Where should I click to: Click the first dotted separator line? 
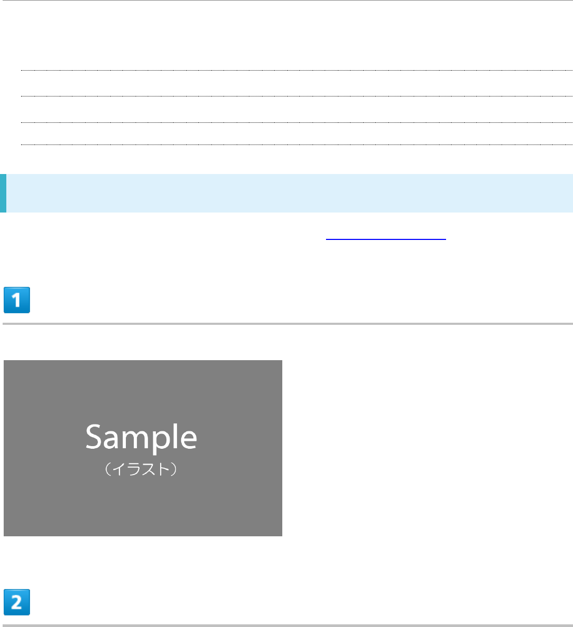pyautogui.click(x=297, y=70)
